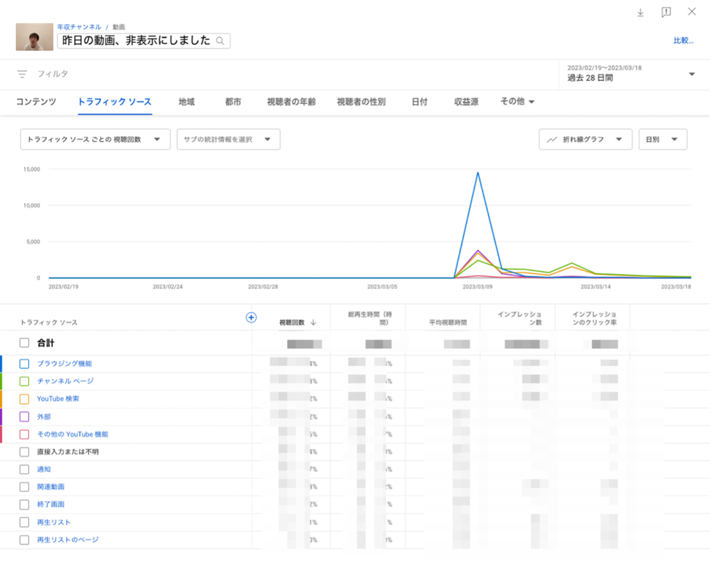Image resolution: width=711 pixels, height=568 pixels.
Task: Click the download report icon
Action: (x=640, y=13)
